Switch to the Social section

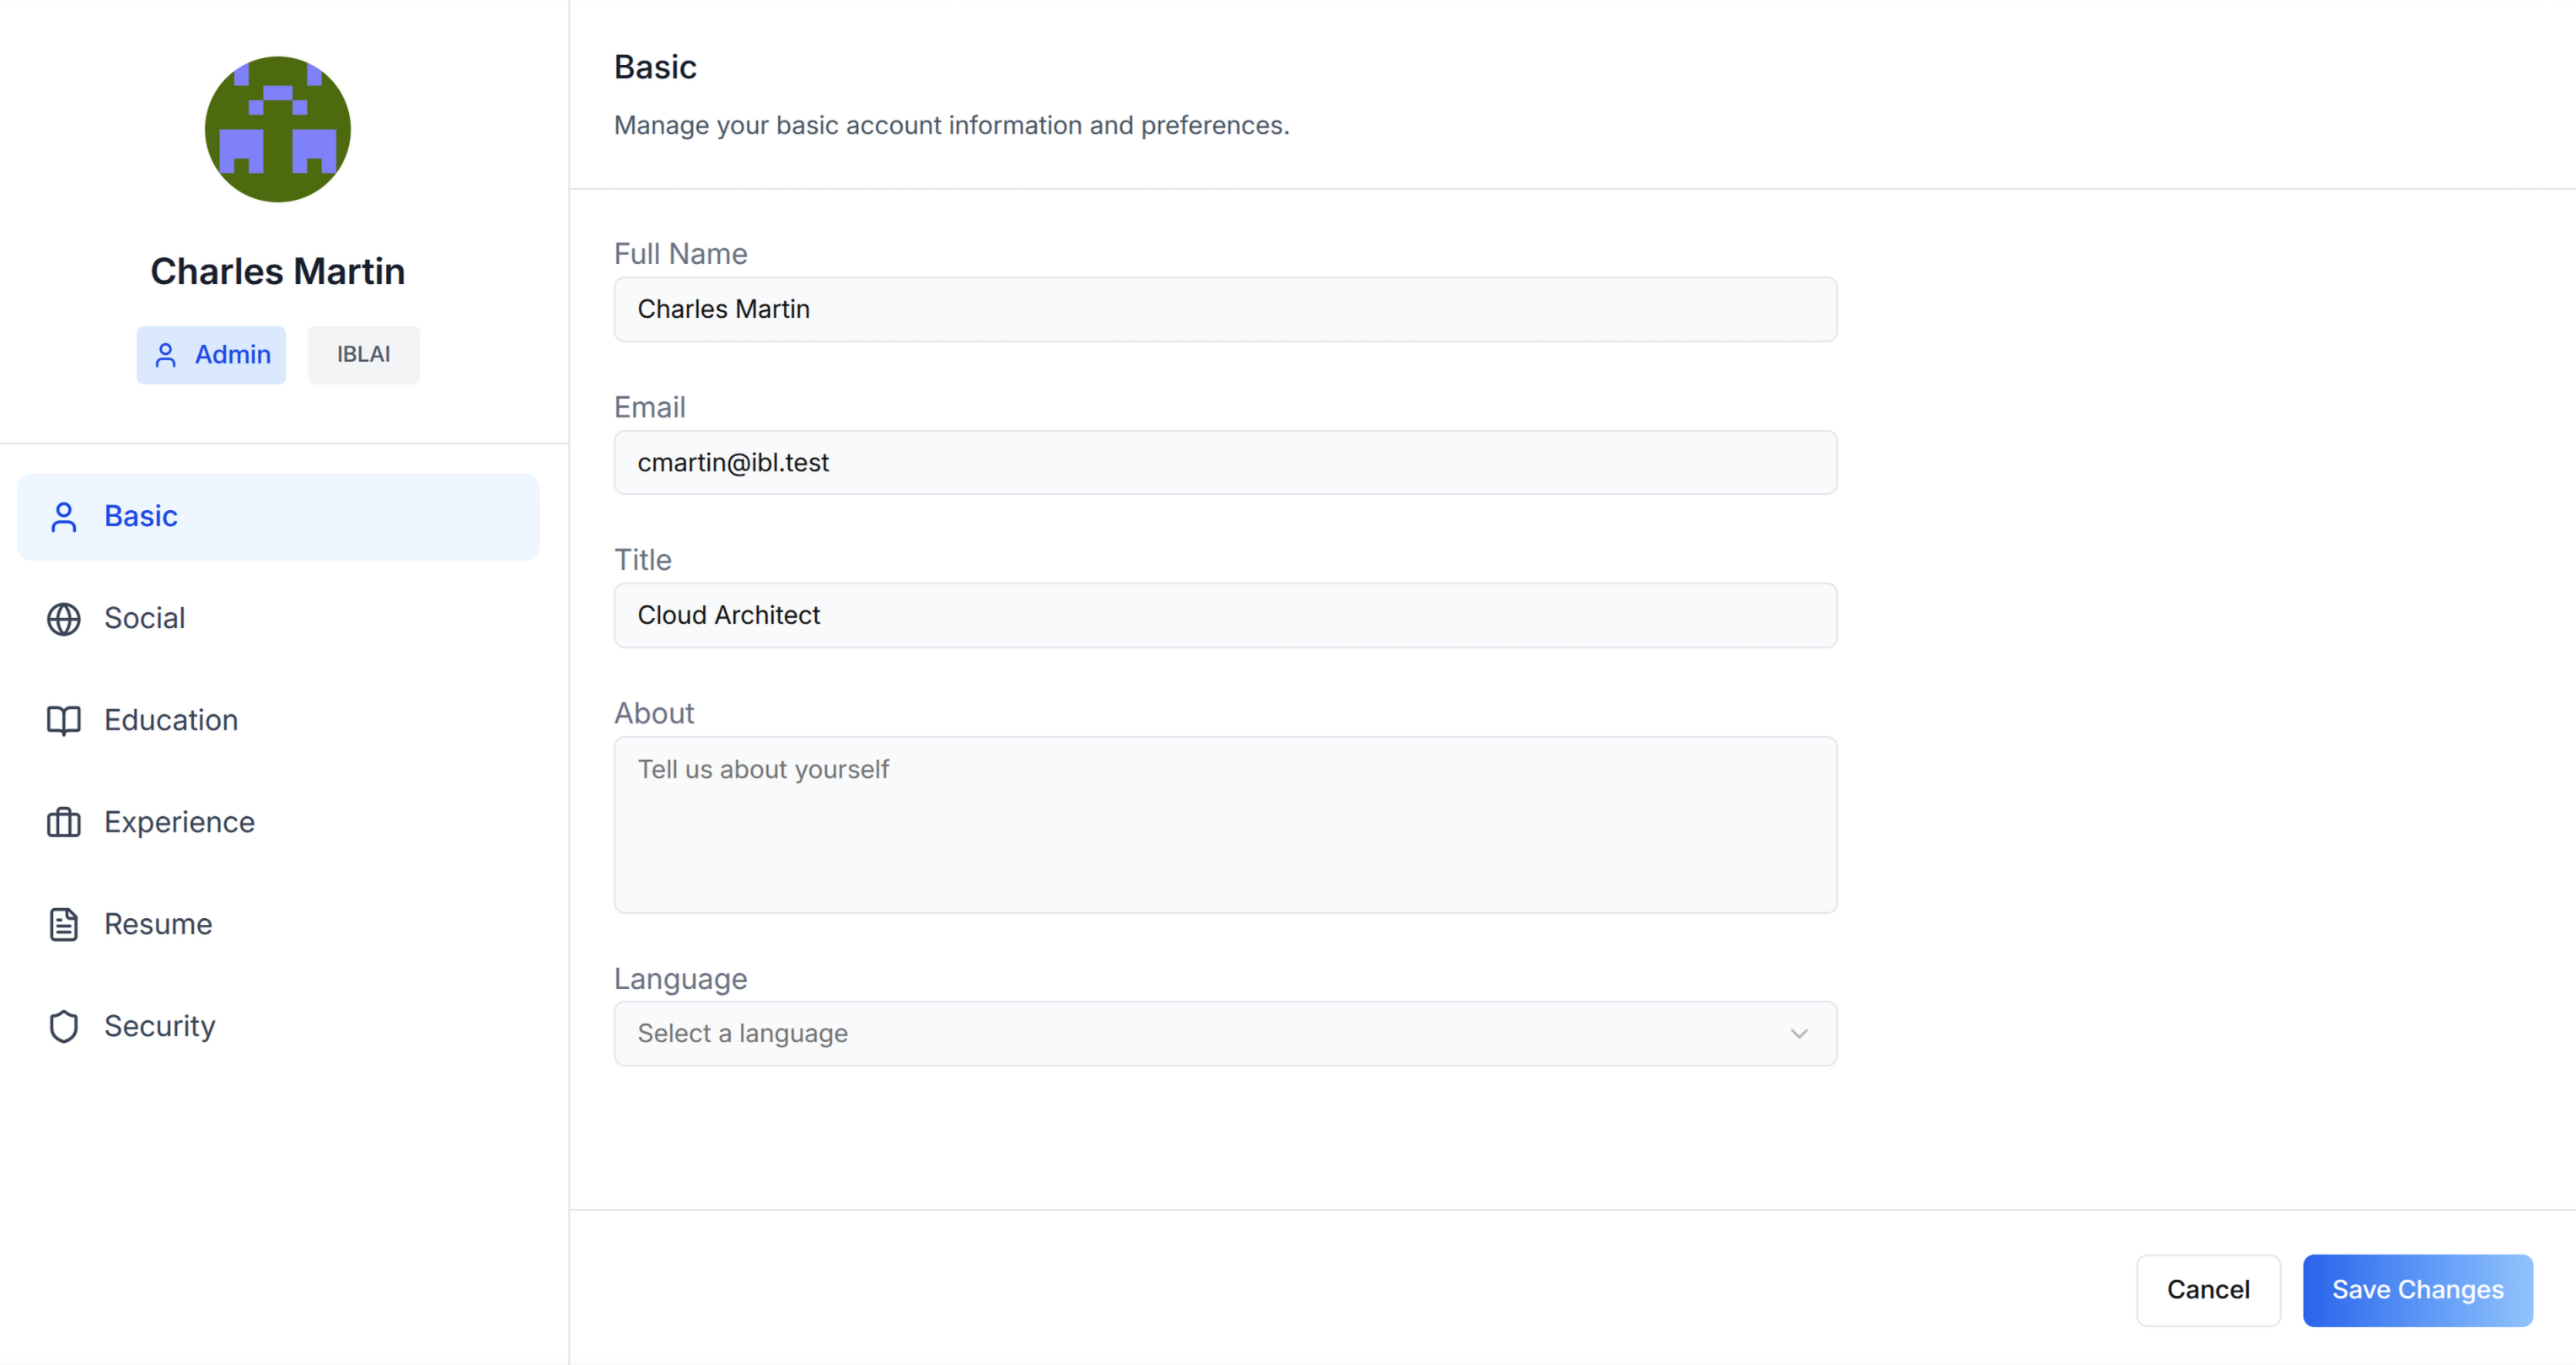tap(145, 619)
